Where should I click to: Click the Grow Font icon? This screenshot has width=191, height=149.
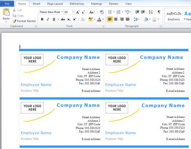pyautogui.click(x=78, y=12)
